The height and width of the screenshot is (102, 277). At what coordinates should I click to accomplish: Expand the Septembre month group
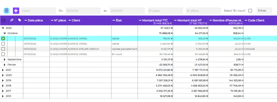click(5, 59)
